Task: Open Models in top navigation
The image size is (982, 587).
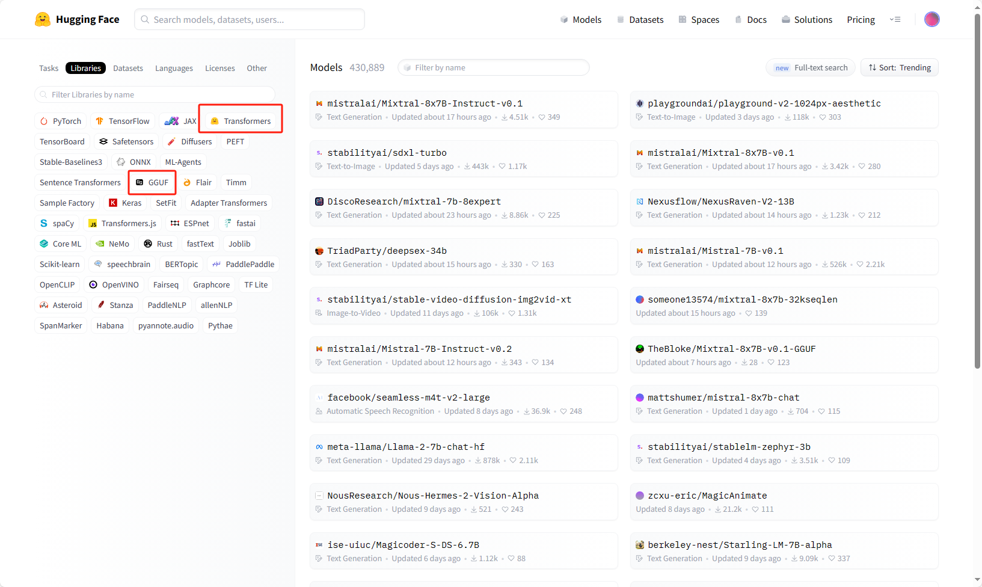Action: [x=581, y=19]
